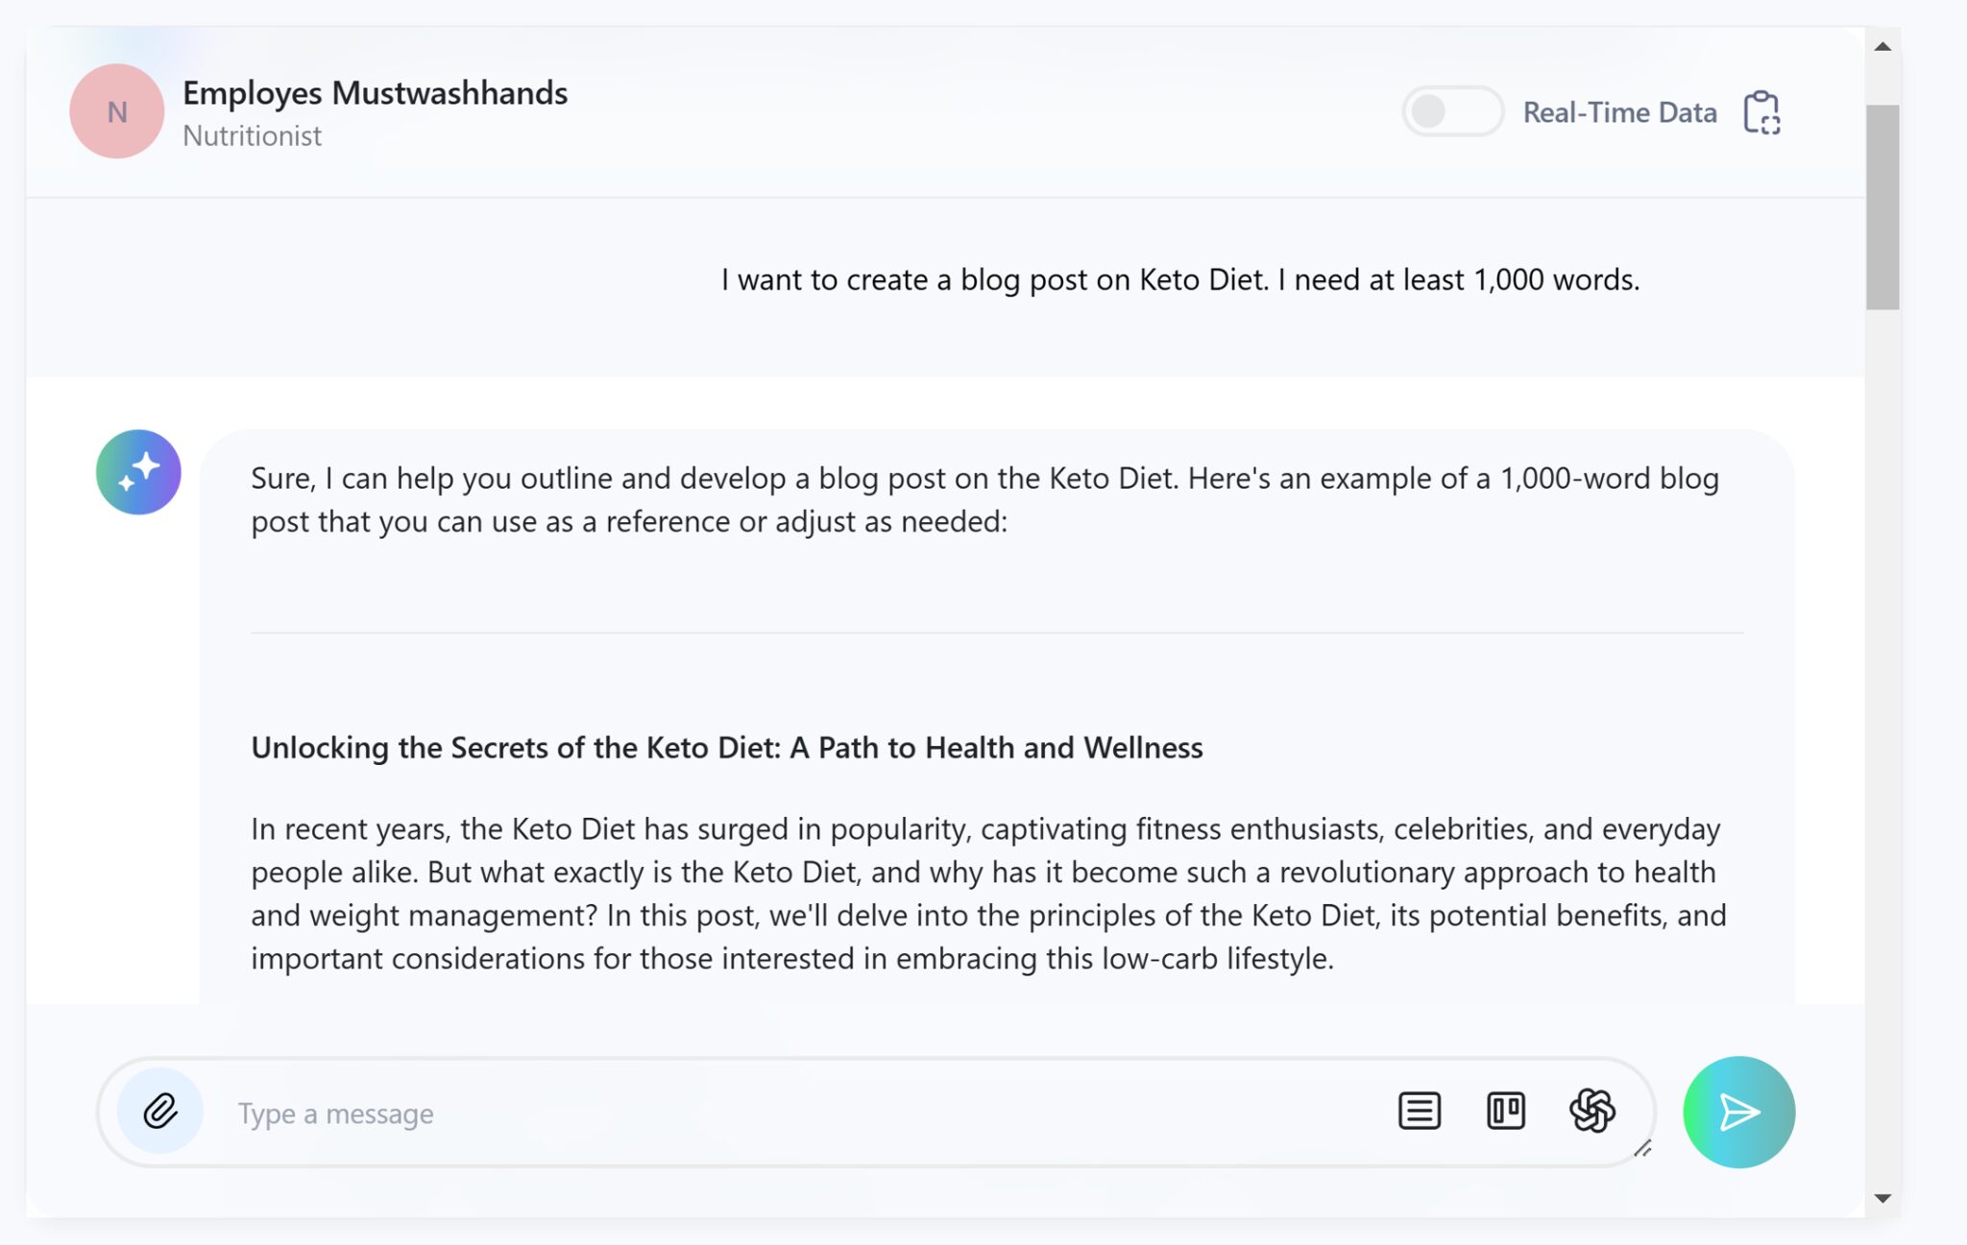This screenshot has height=1245, width=1967.
Task: Click the vertical scrollbar thumb
Action: [1882, 206]
